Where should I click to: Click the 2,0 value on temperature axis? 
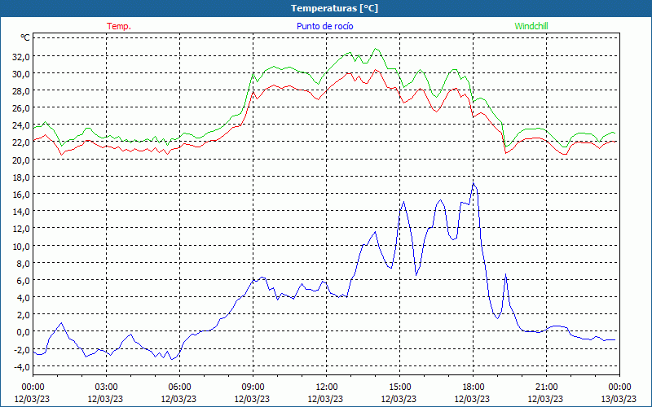23,314
